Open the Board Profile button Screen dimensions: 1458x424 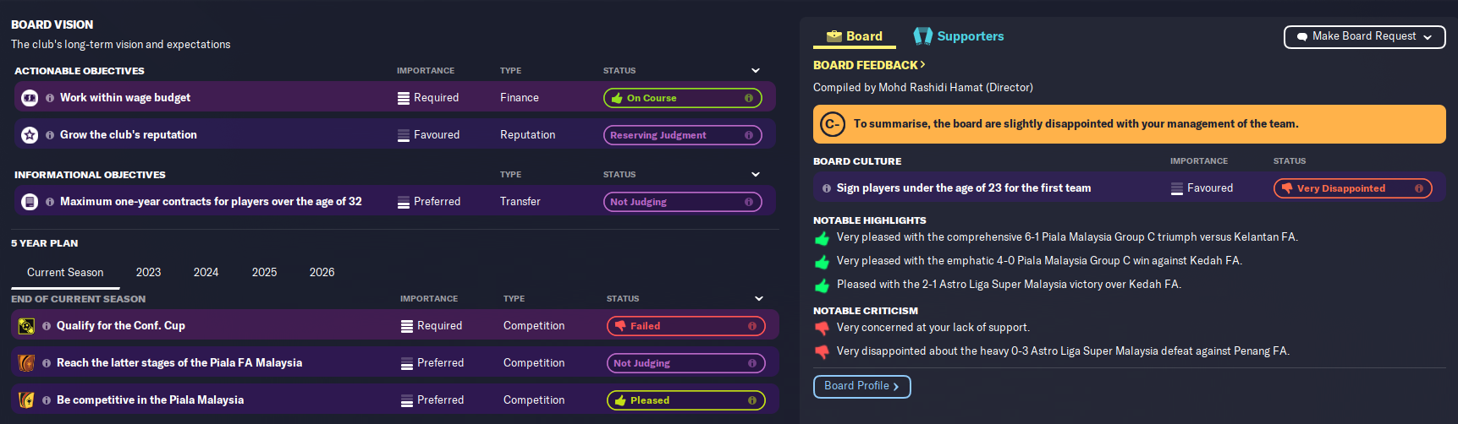point(861,386)
